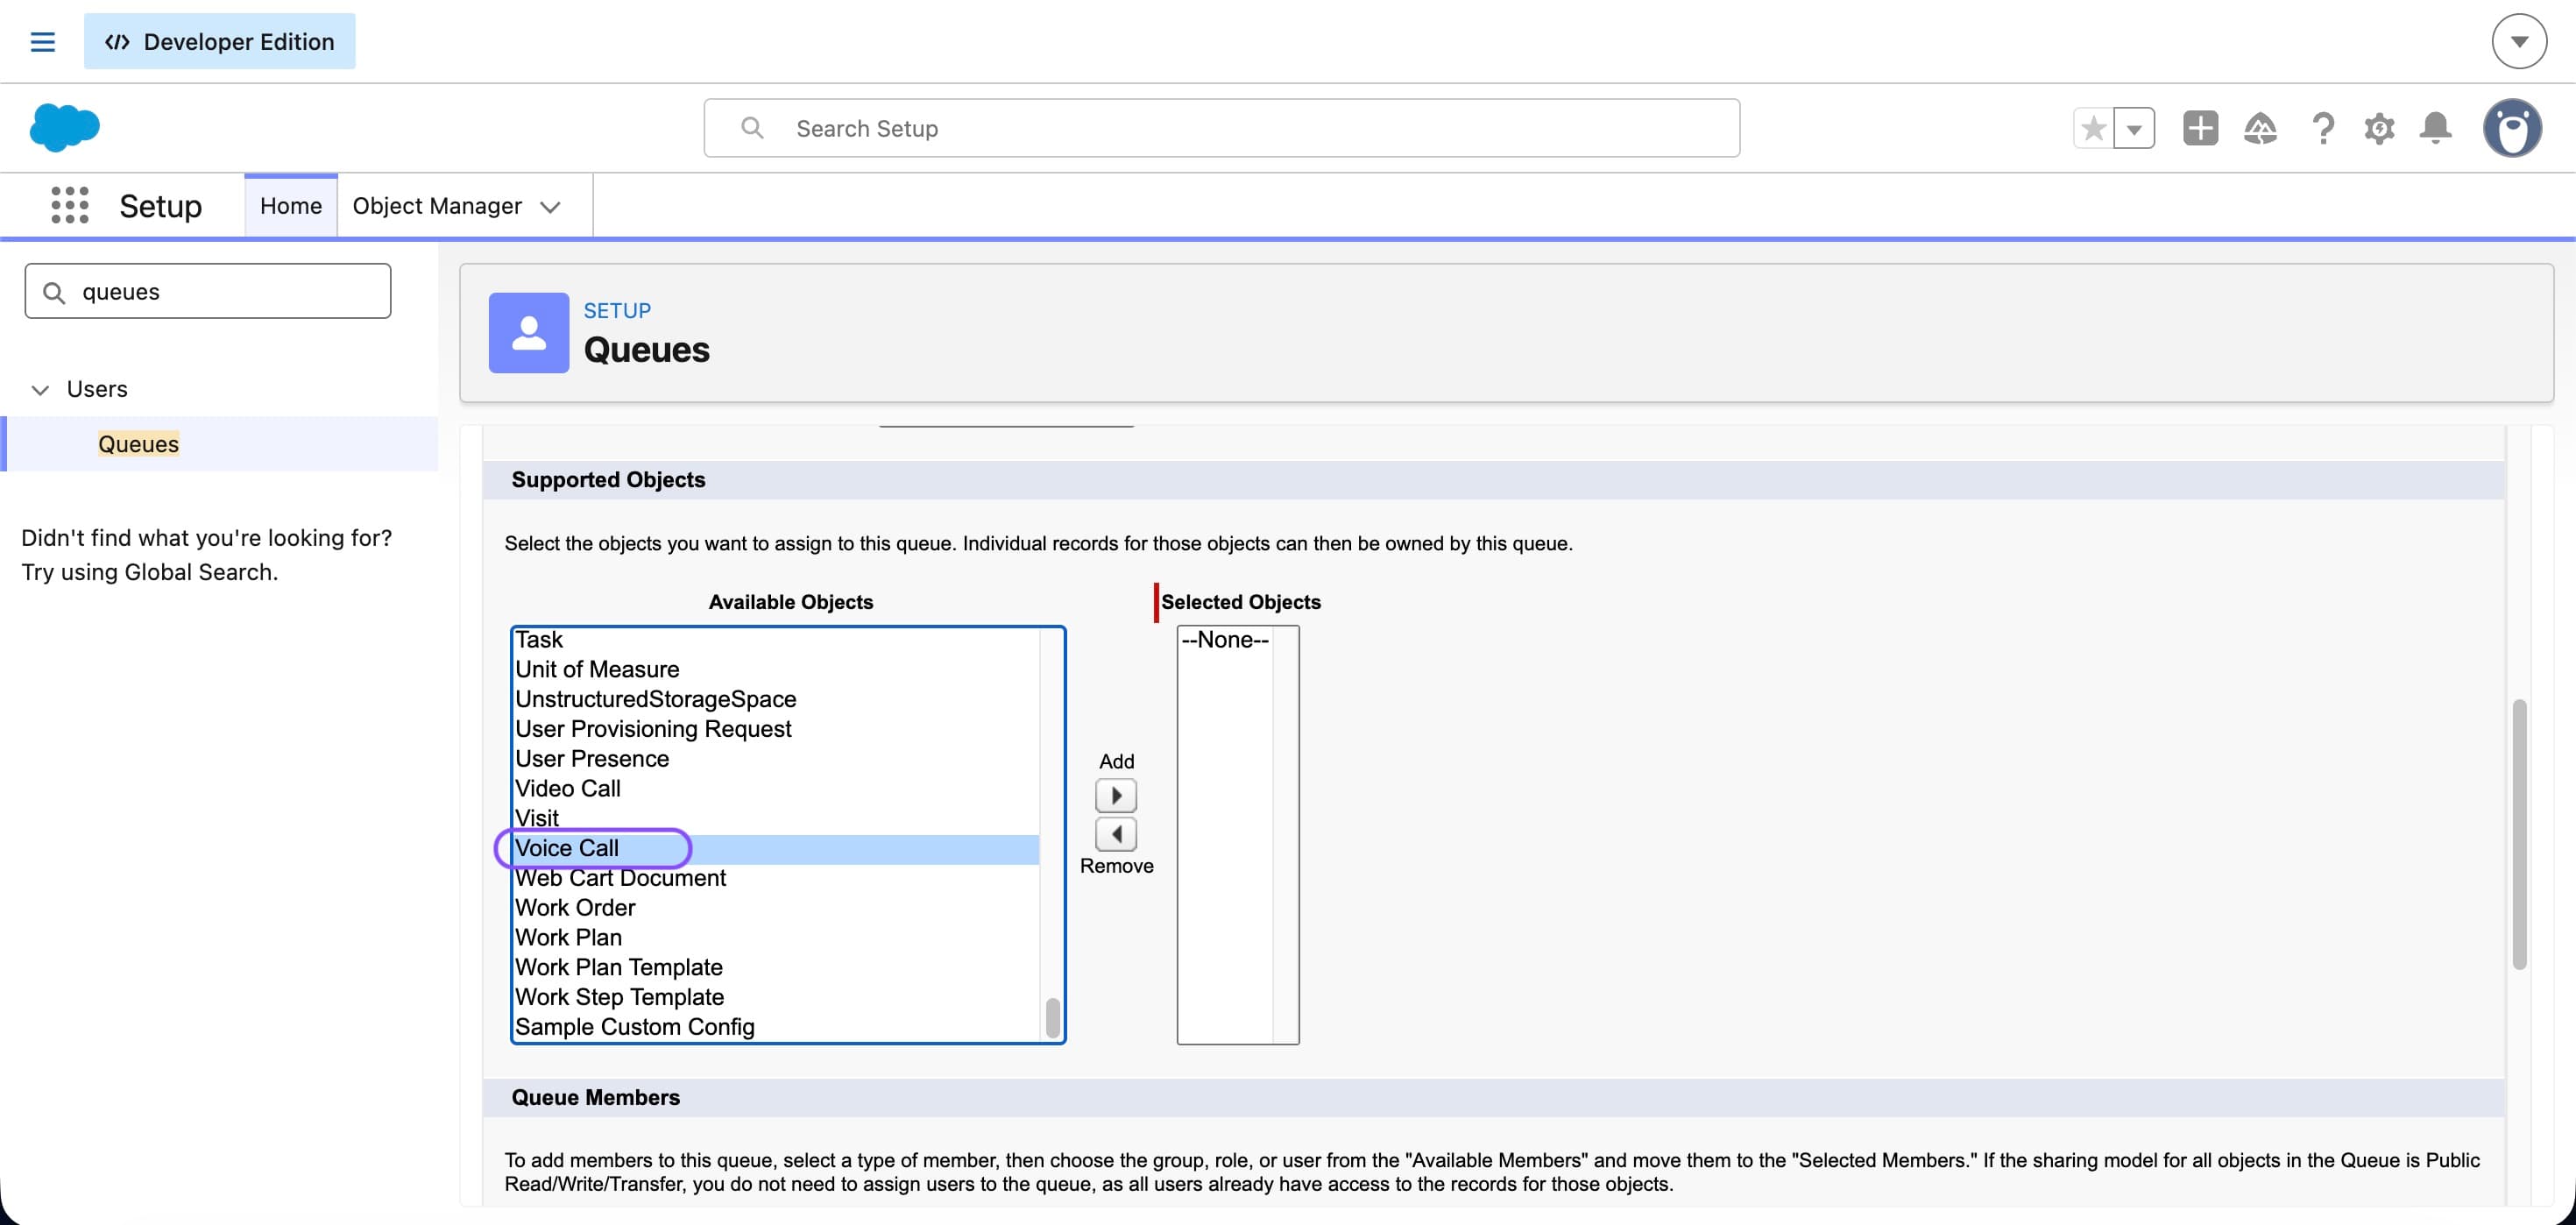Open the Notifications bell
2576x1225 pixels.
tap(2435, 128)
